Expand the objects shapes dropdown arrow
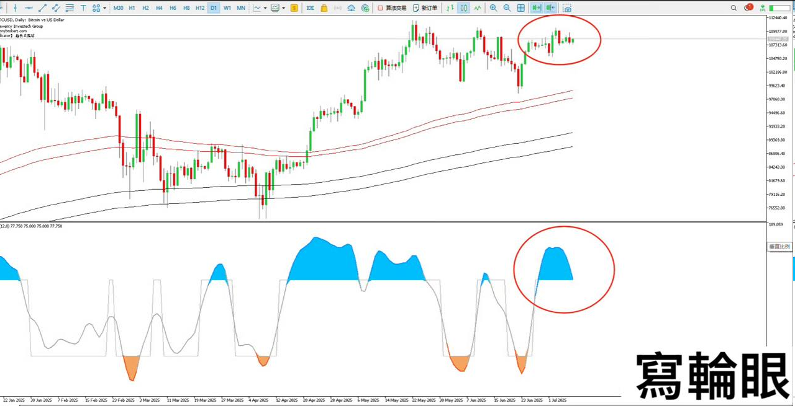795x406 pixels. click(104, 8)
